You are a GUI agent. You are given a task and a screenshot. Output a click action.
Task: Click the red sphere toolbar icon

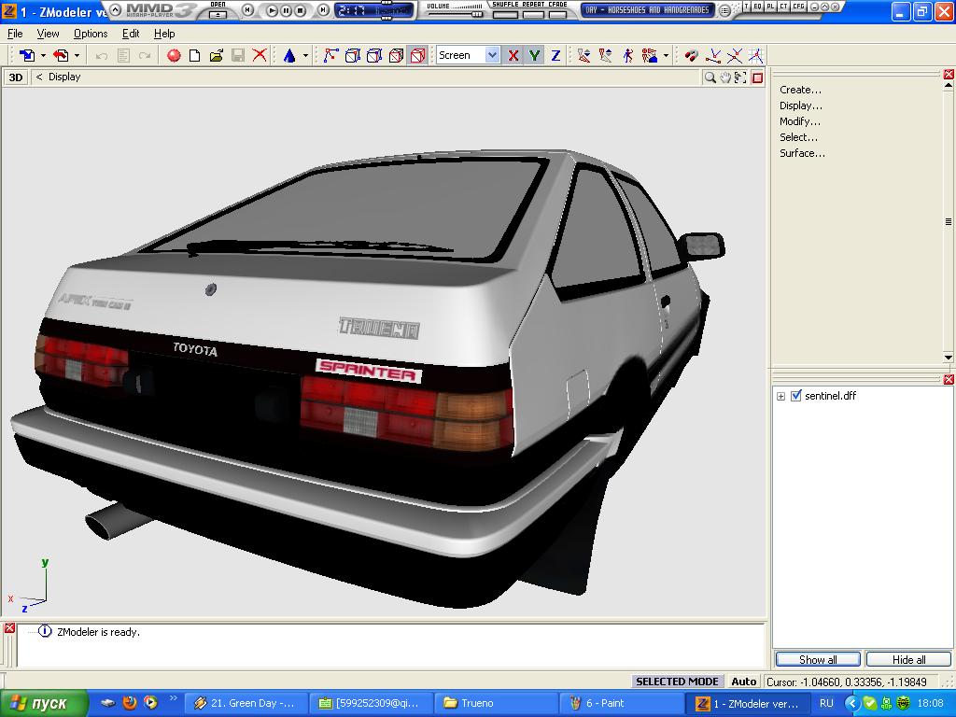[174, 56]
